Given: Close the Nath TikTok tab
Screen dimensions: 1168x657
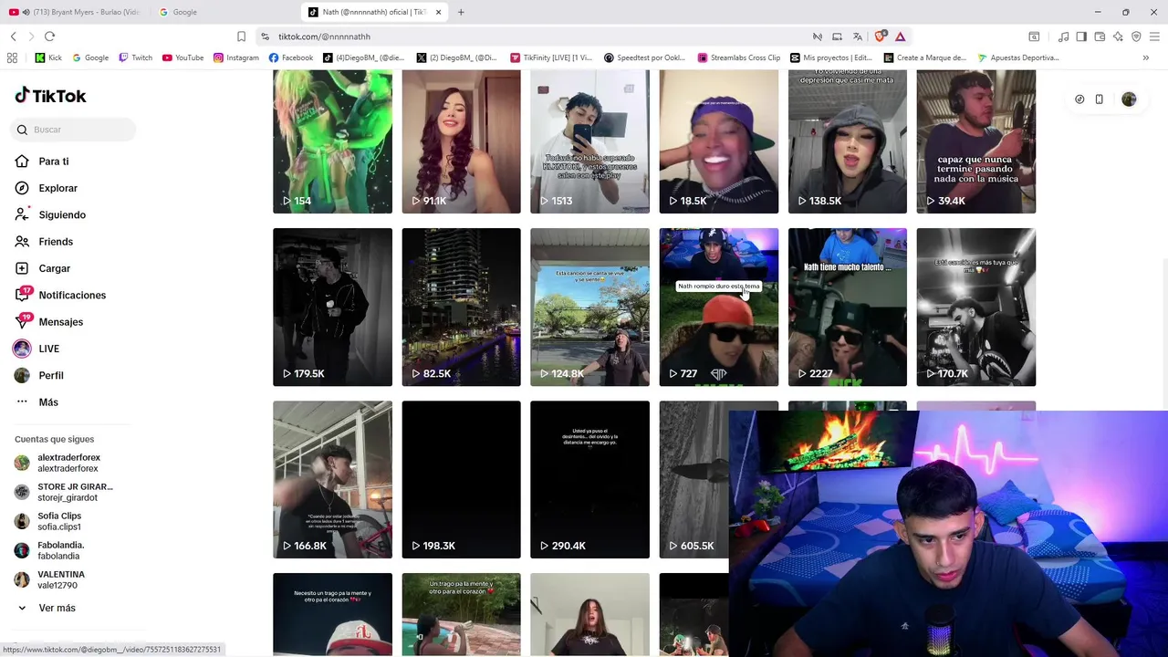Looking at the screenshot, I should [439, 12].
